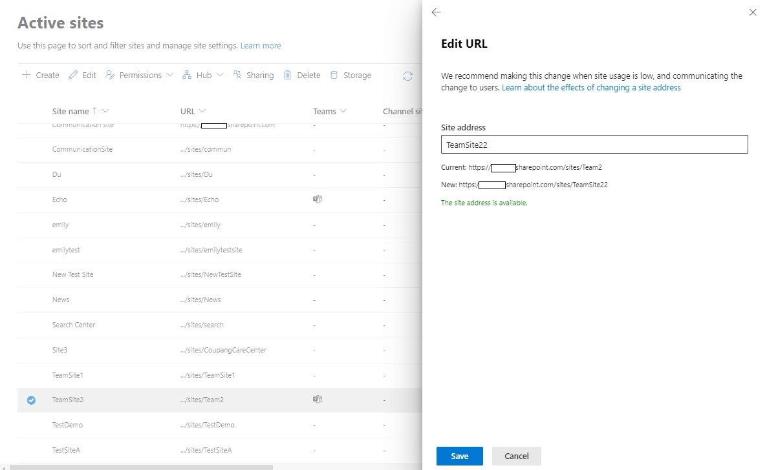Image resolution: width=767 pixels, height=470 pixels.
Task: Click the Teams icon in the TeamSite2 row
Action: 318,399
